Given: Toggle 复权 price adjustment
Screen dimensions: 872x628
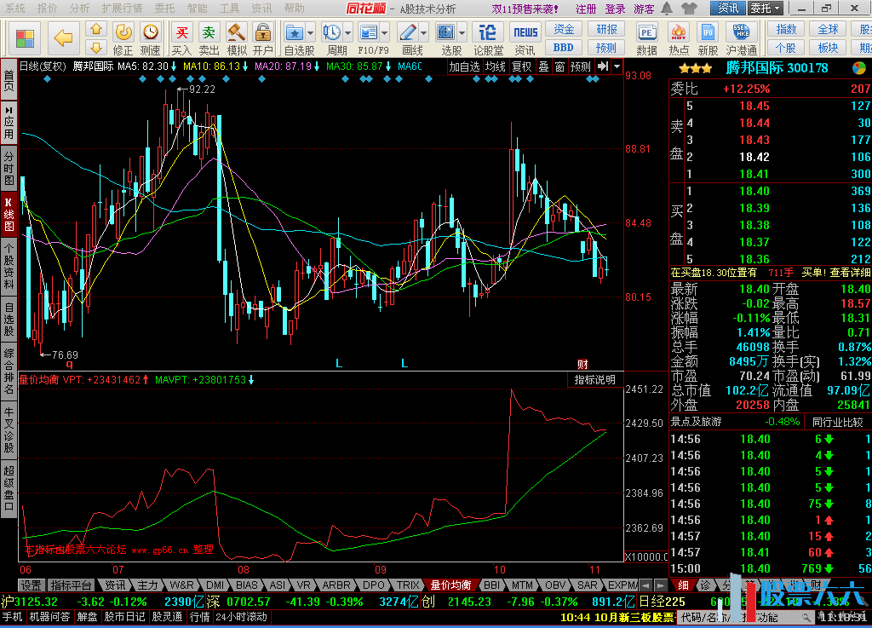Looking at the screenshot, I should tap(522, 66).
